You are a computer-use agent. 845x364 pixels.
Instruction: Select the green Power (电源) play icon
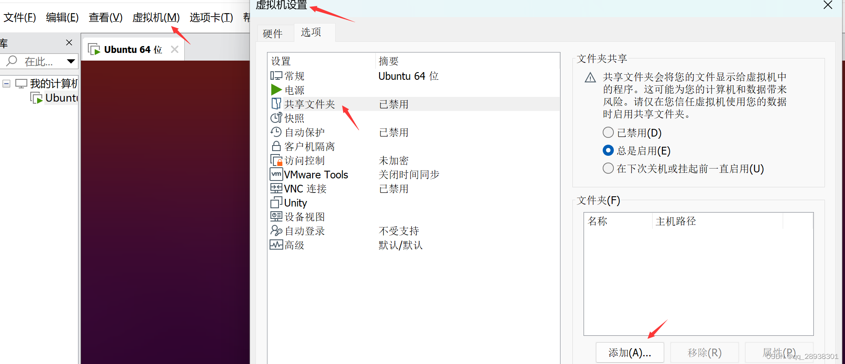tap(276, 90)
